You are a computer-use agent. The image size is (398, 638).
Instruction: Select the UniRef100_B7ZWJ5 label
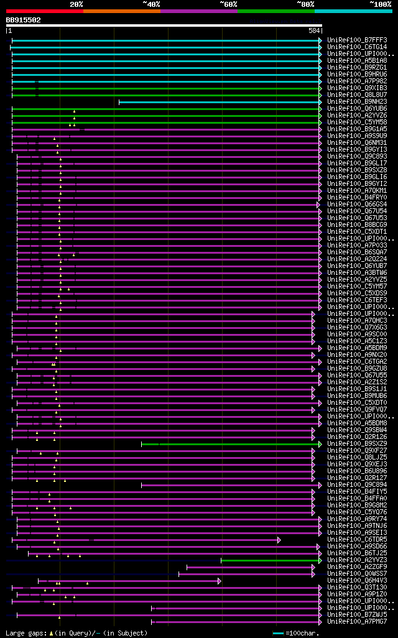357,615
